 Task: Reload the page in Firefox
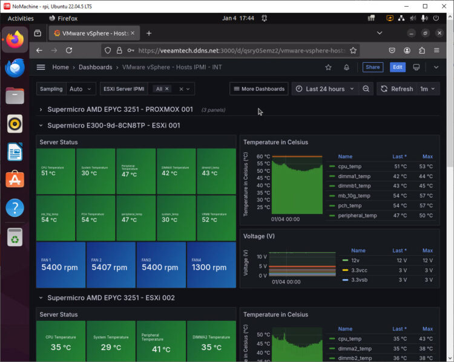[69, 51]
